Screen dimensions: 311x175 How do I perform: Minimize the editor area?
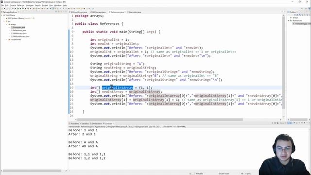point(282,12)
